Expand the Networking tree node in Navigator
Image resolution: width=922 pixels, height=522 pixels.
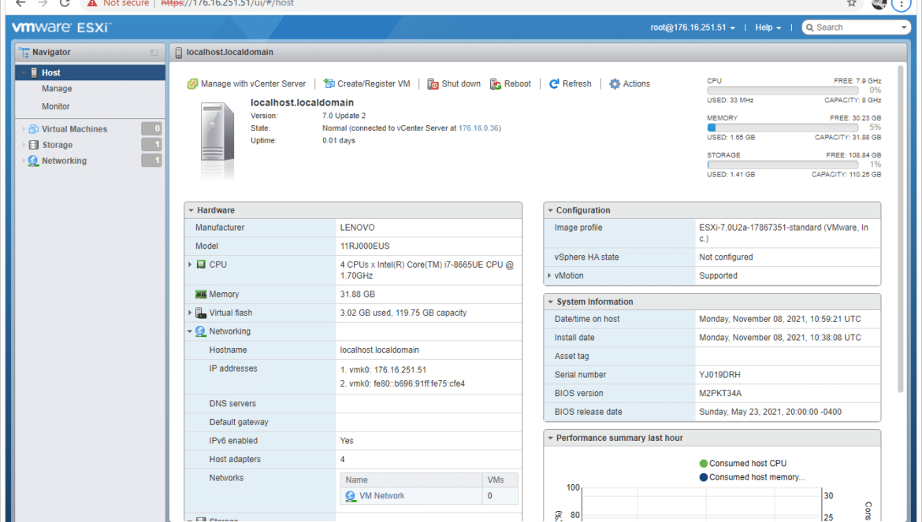pyautogui.click(x=24, y=161)
